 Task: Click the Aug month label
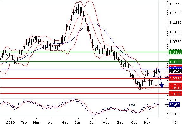[106, 122]
